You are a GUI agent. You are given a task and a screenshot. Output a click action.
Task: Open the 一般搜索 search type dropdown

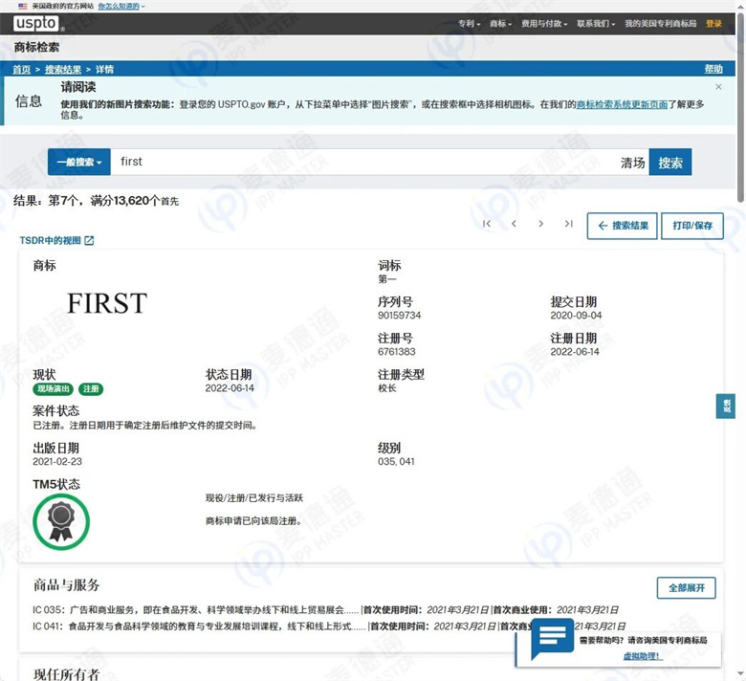coord(79,162)
